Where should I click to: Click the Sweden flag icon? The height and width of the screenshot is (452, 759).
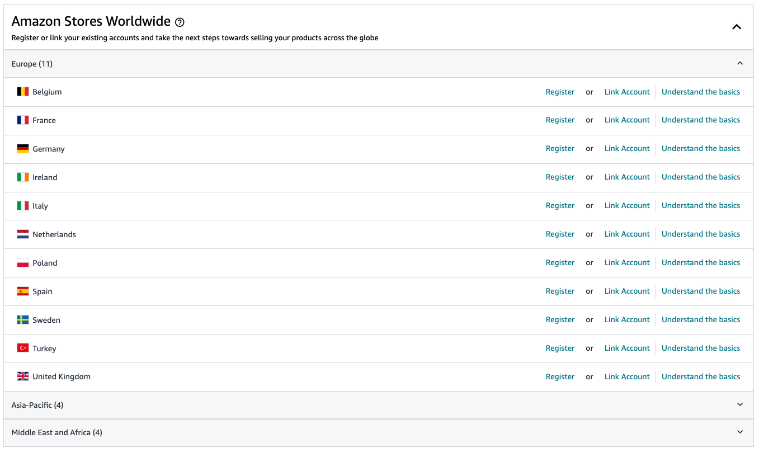[x=23, y=320]
